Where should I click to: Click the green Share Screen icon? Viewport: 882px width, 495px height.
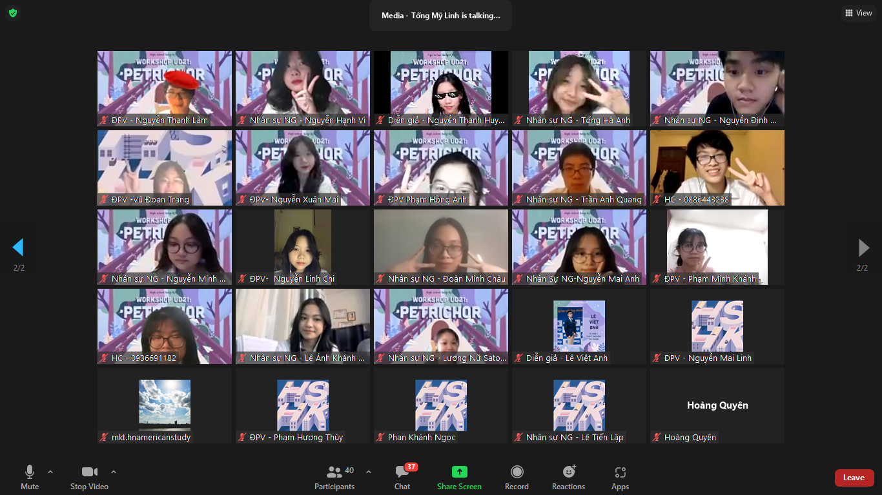coord(459,472)
